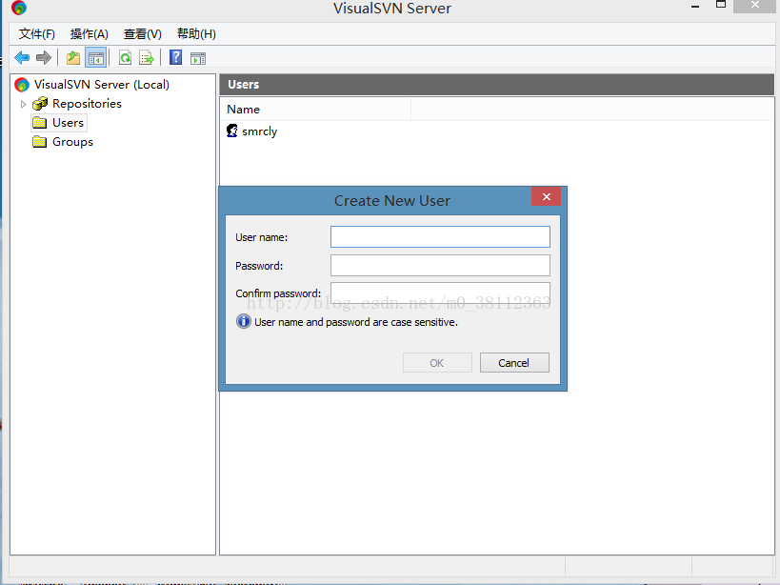Minimize the VisualSVN Server window
Image resolution: width=780 pixels, height=585 pixels.
click(x=695, y=7)
